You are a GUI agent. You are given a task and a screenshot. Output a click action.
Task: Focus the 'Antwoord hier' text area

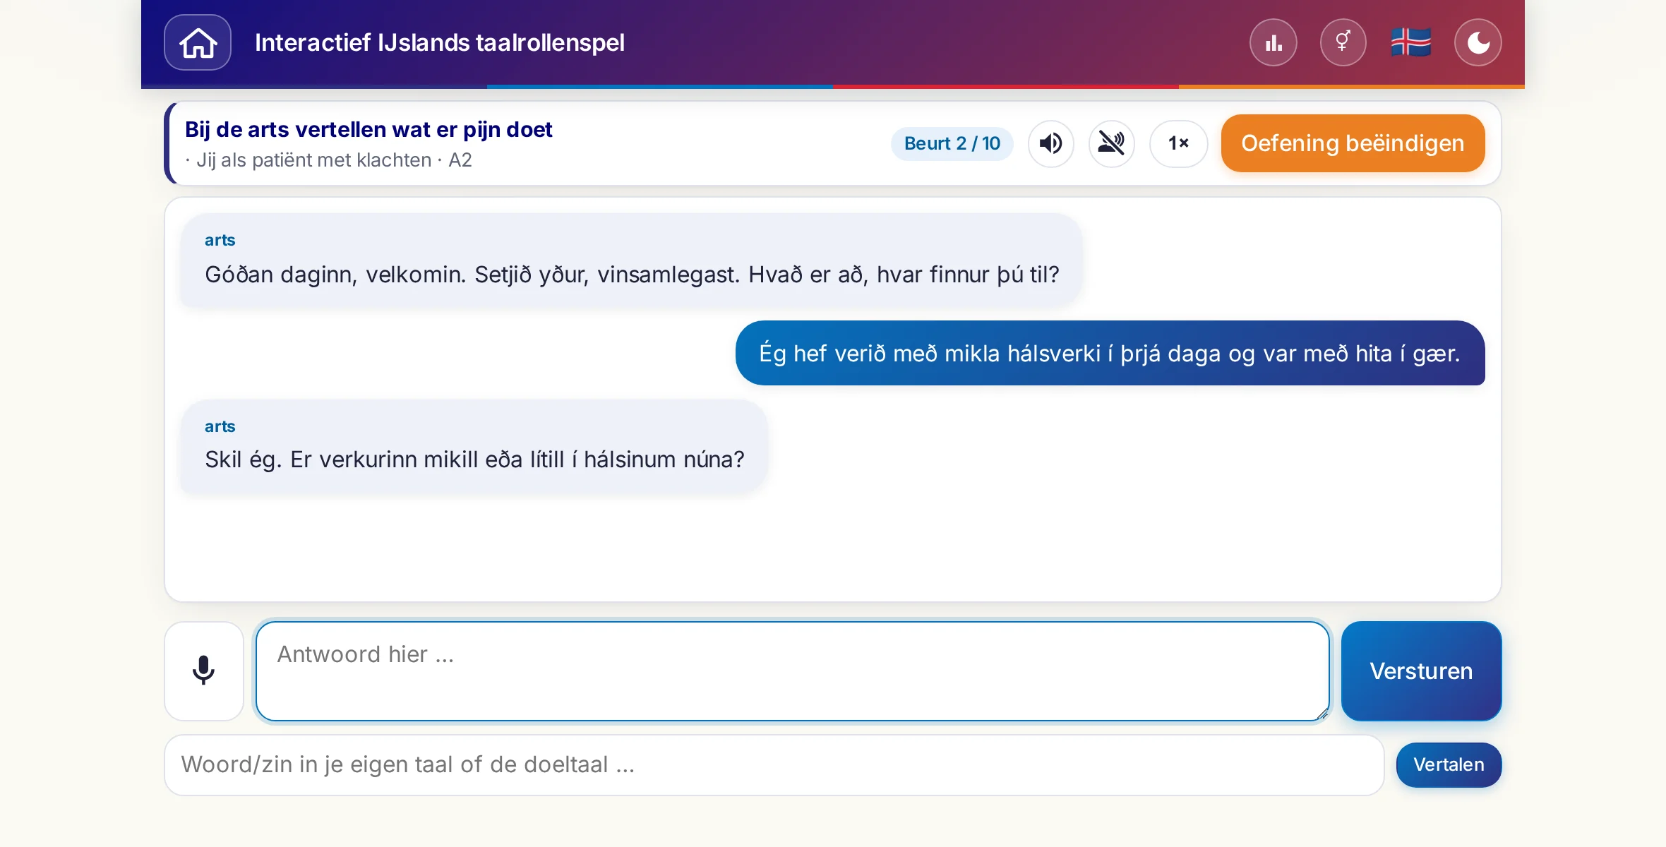pos(792,671)
